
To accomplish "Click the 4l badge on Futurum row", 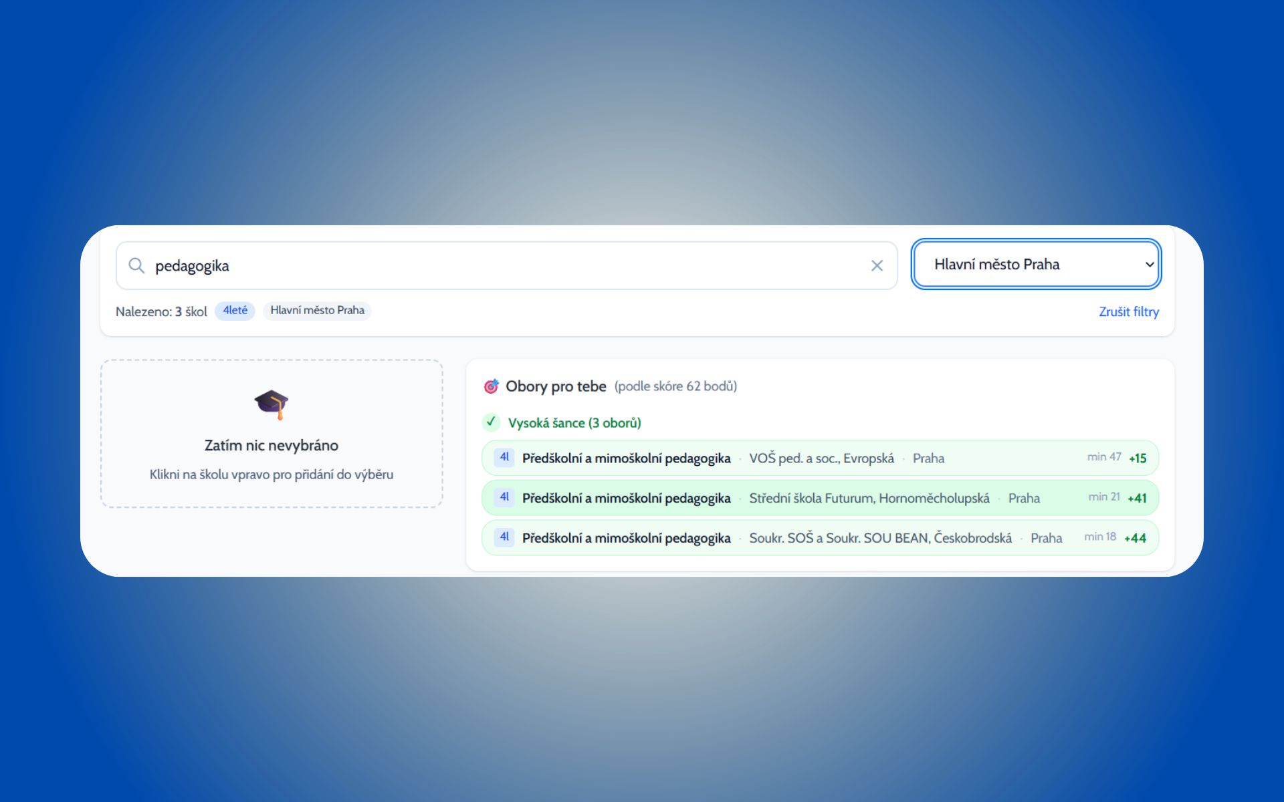I will click(504, 497).
